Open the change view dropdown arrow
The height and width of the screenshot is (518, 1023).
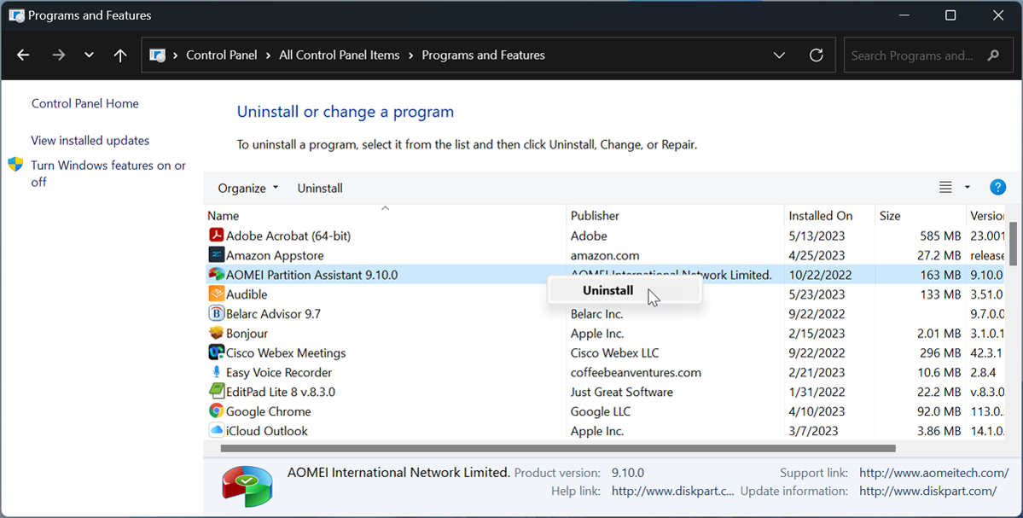pyautogui.click(x=967, y=186)
